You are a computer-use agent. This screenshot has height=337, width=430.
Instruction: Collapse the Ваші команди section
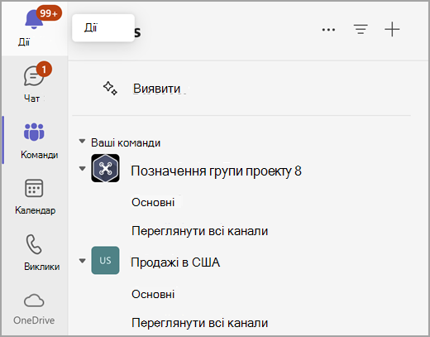coord(82,142)
